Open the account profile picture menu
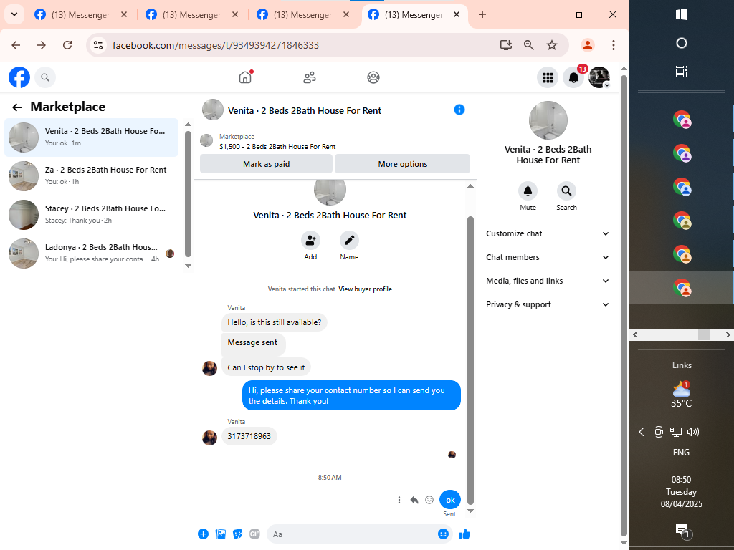 (599, 77)
